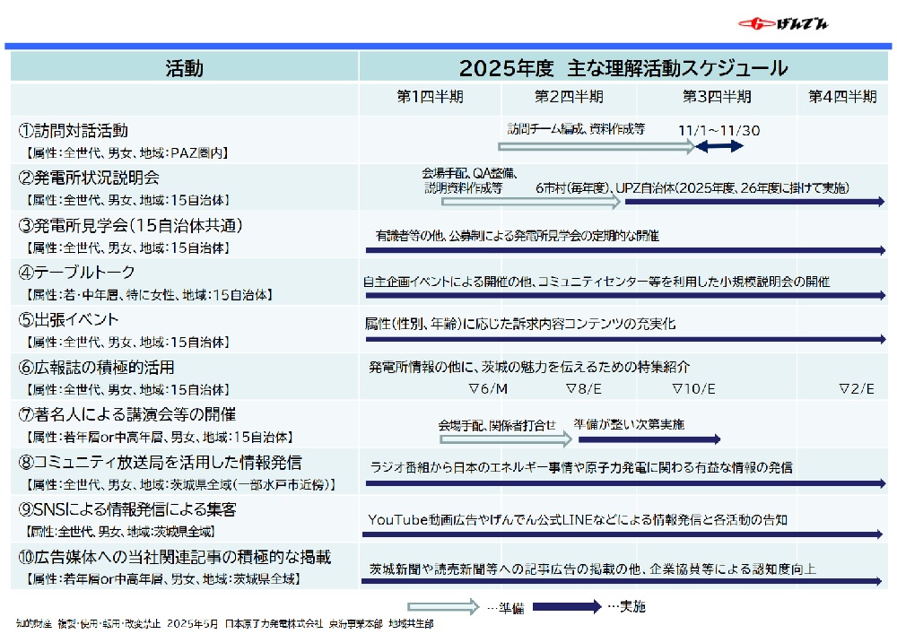This screenshot has width=897, height=634.
Task: Click the …実施 legend label
Action: [x=626, y=606]
